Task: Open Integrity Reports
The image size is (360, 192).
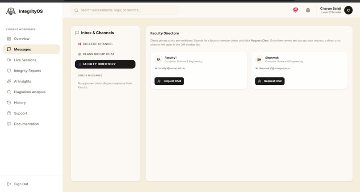Action: [31, 71]
